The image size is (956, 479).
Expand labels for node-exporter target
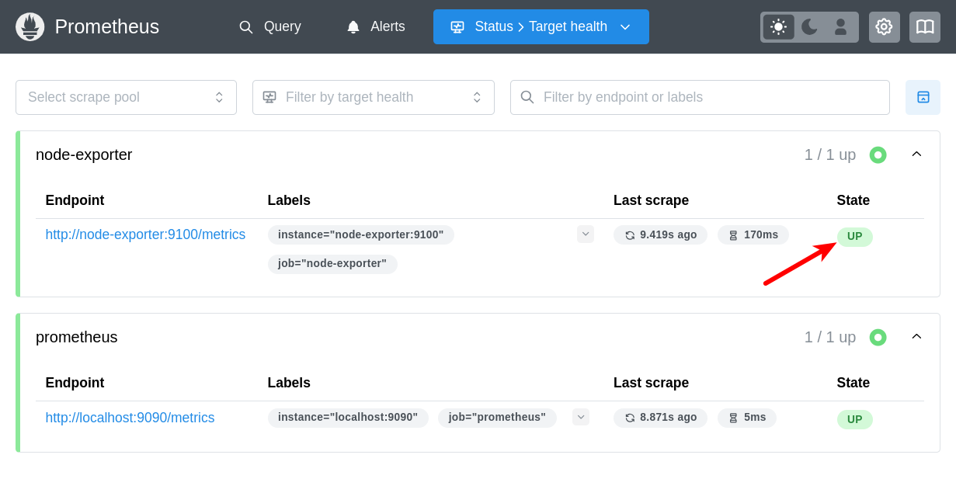click(586, 234)
